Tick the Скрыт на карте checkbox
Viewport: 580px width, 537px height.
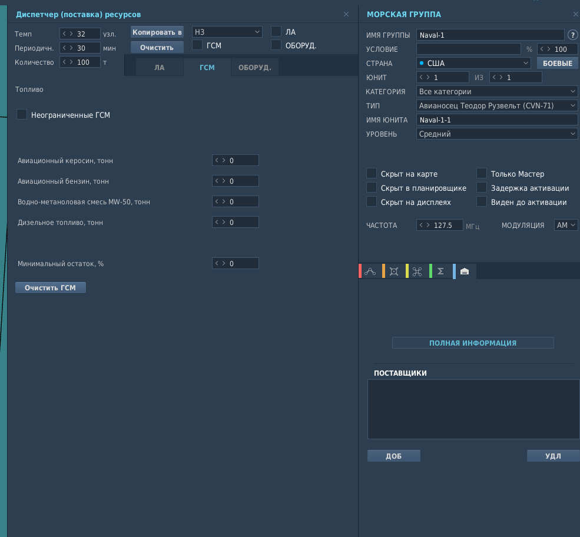click(372, 173)
